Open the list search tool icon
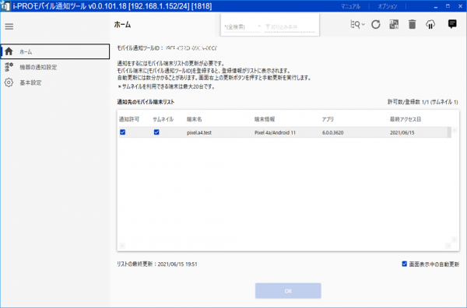Viewport: 467px width, 308px height. coord(355,24)
